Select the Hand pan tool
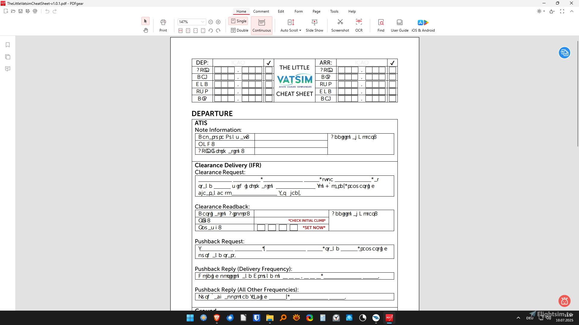The height and width of the screenshot is (325, 579). tap(146, 30)
